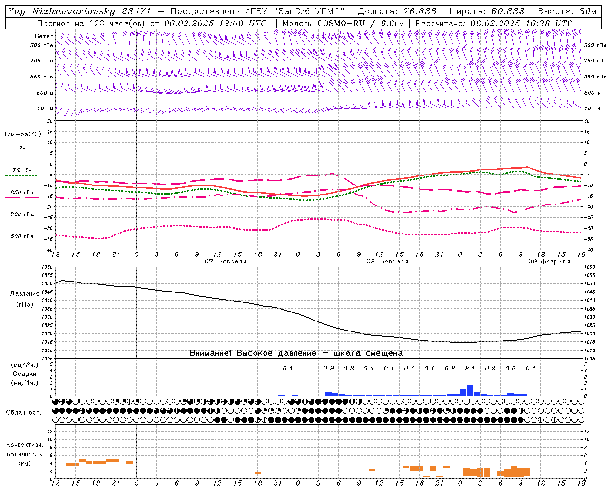Click the 700 гПа temperature legend entry
609x487 pixels.
(22, 214)
